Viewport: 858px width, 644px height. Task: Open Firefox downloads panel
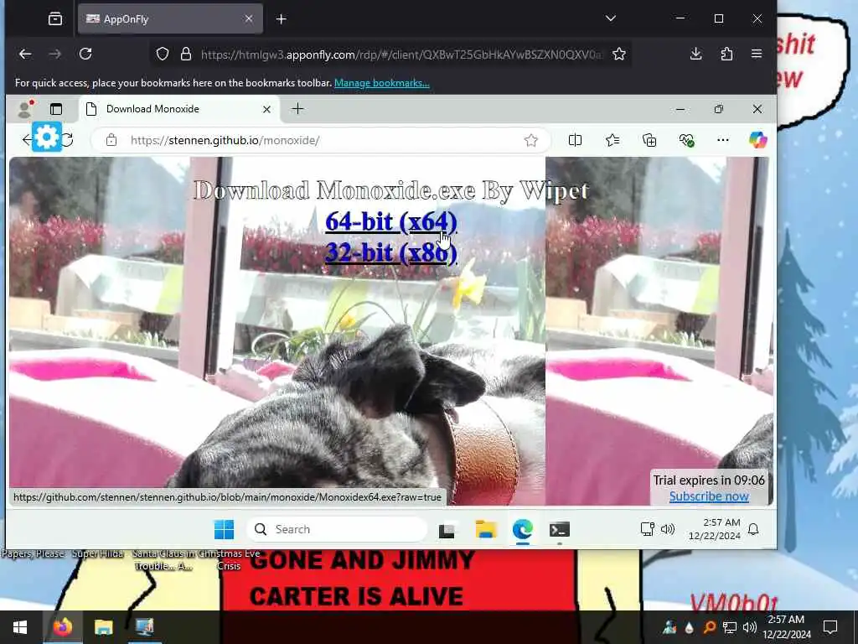click(696, 54)
